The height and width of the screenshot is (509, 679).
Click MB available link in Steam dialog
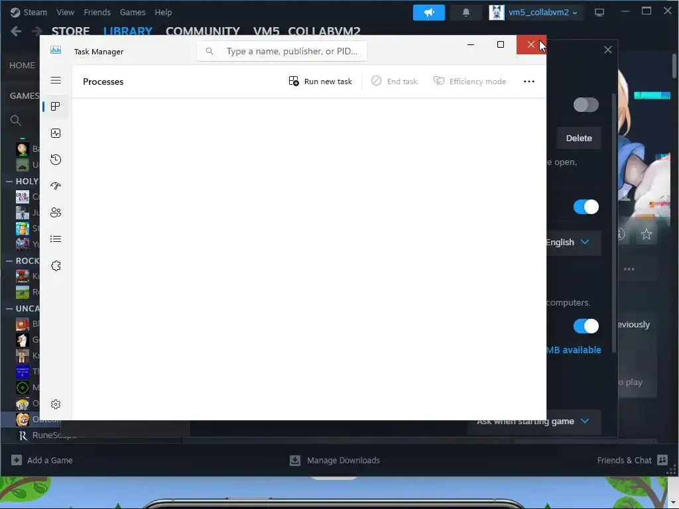point(574,350)
